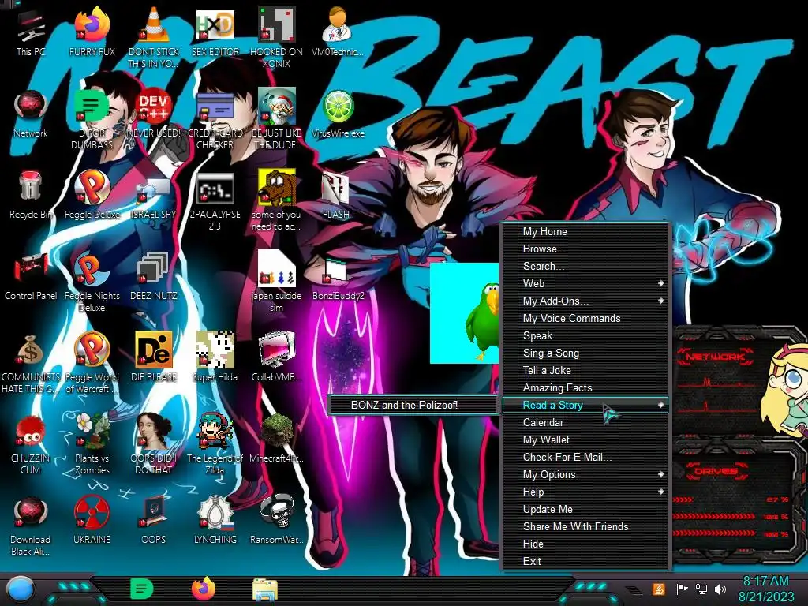
Task: Choose Browse... in the menu
Action: [x=585, y=249]
